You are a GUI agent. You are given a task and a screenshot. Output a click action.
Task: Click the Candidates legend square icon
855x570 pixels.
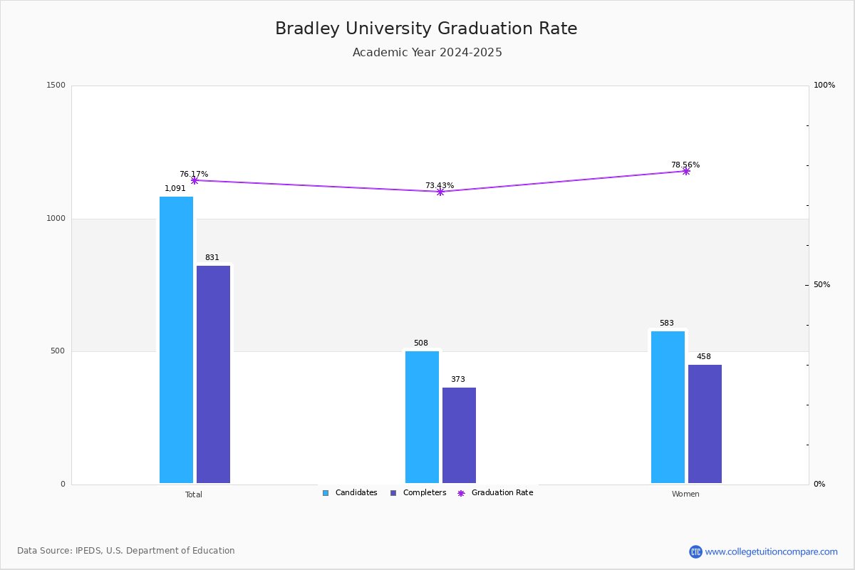[326, 493]
